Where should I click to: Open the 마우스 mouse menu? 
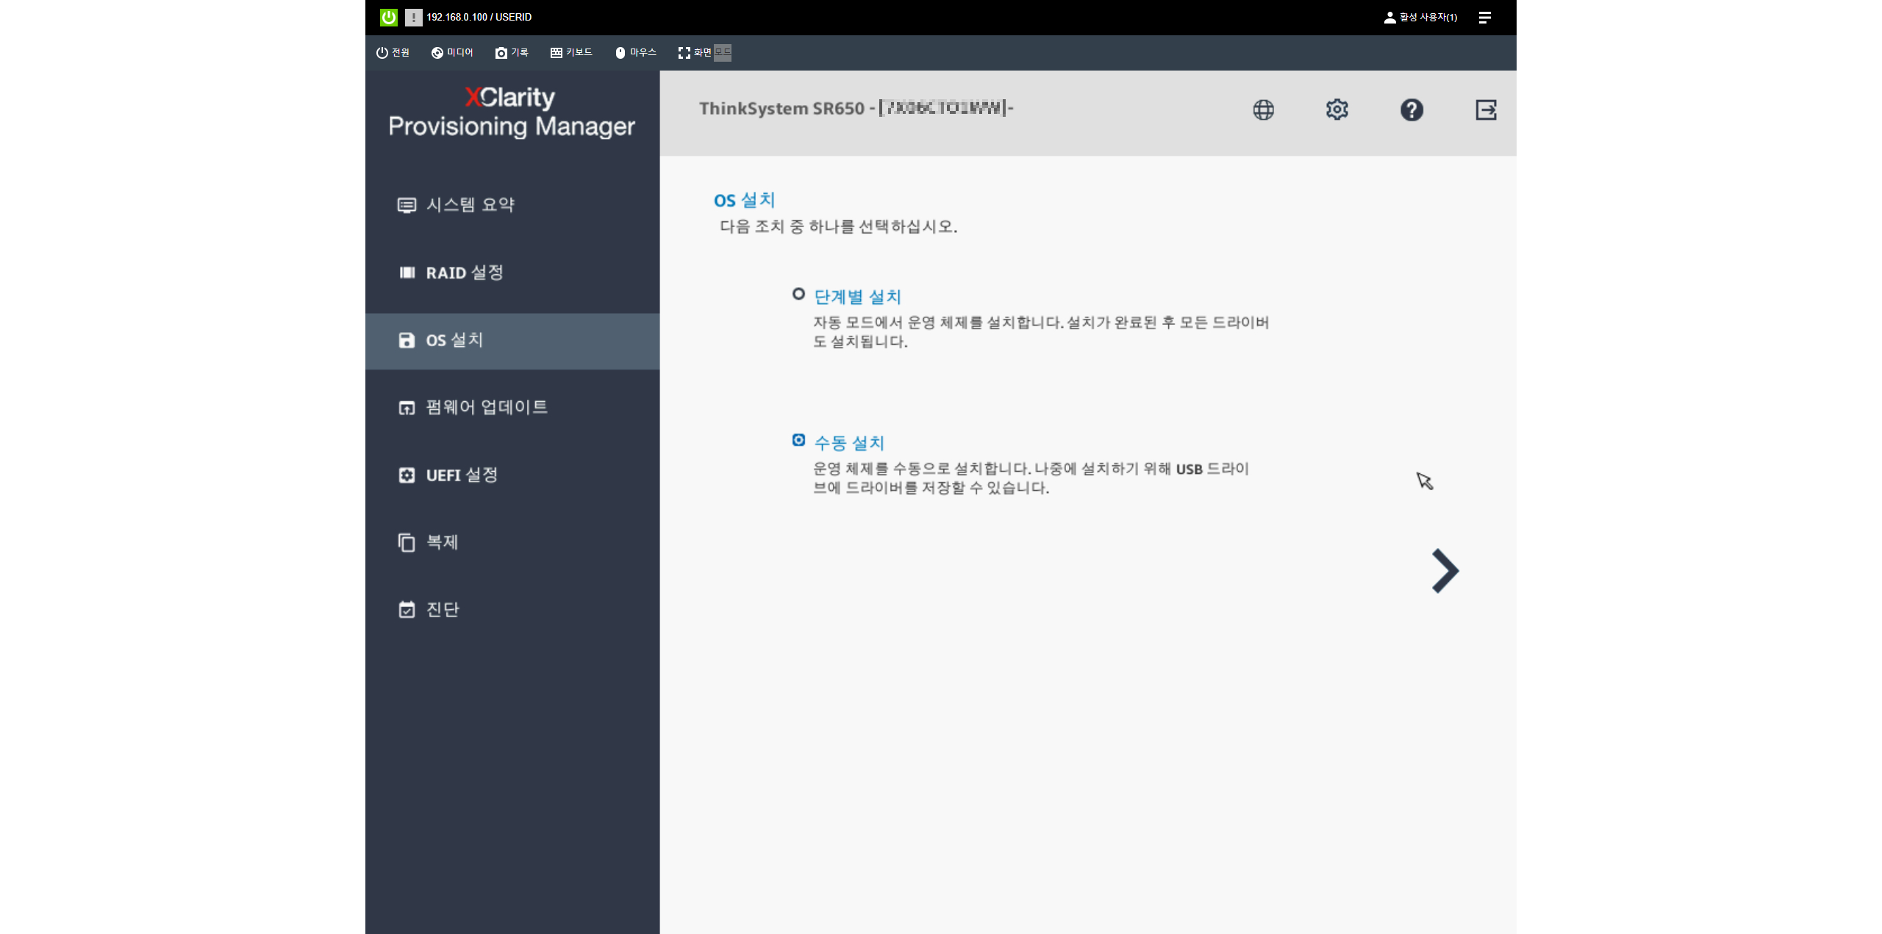pos(635,52)
